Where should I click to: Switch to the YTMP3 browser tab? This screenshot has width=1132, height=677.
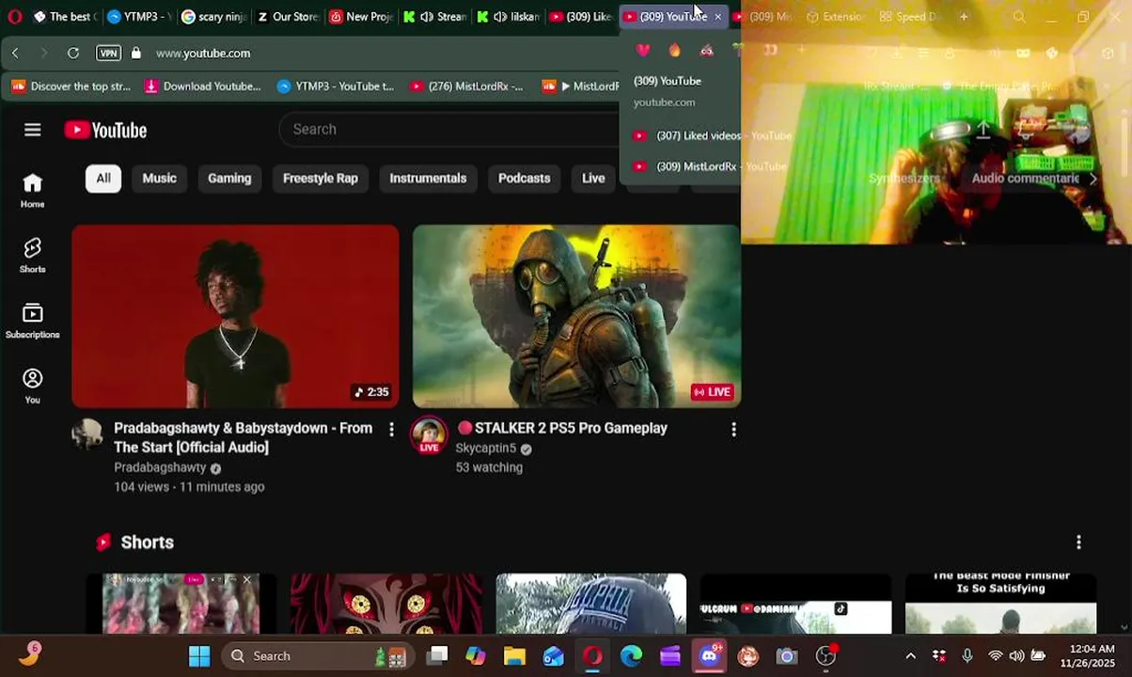coord(138,16)
